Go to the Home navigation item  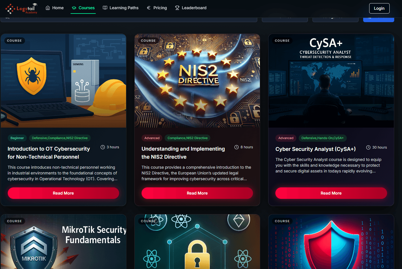pyautogui.click(x=55, y=8)
